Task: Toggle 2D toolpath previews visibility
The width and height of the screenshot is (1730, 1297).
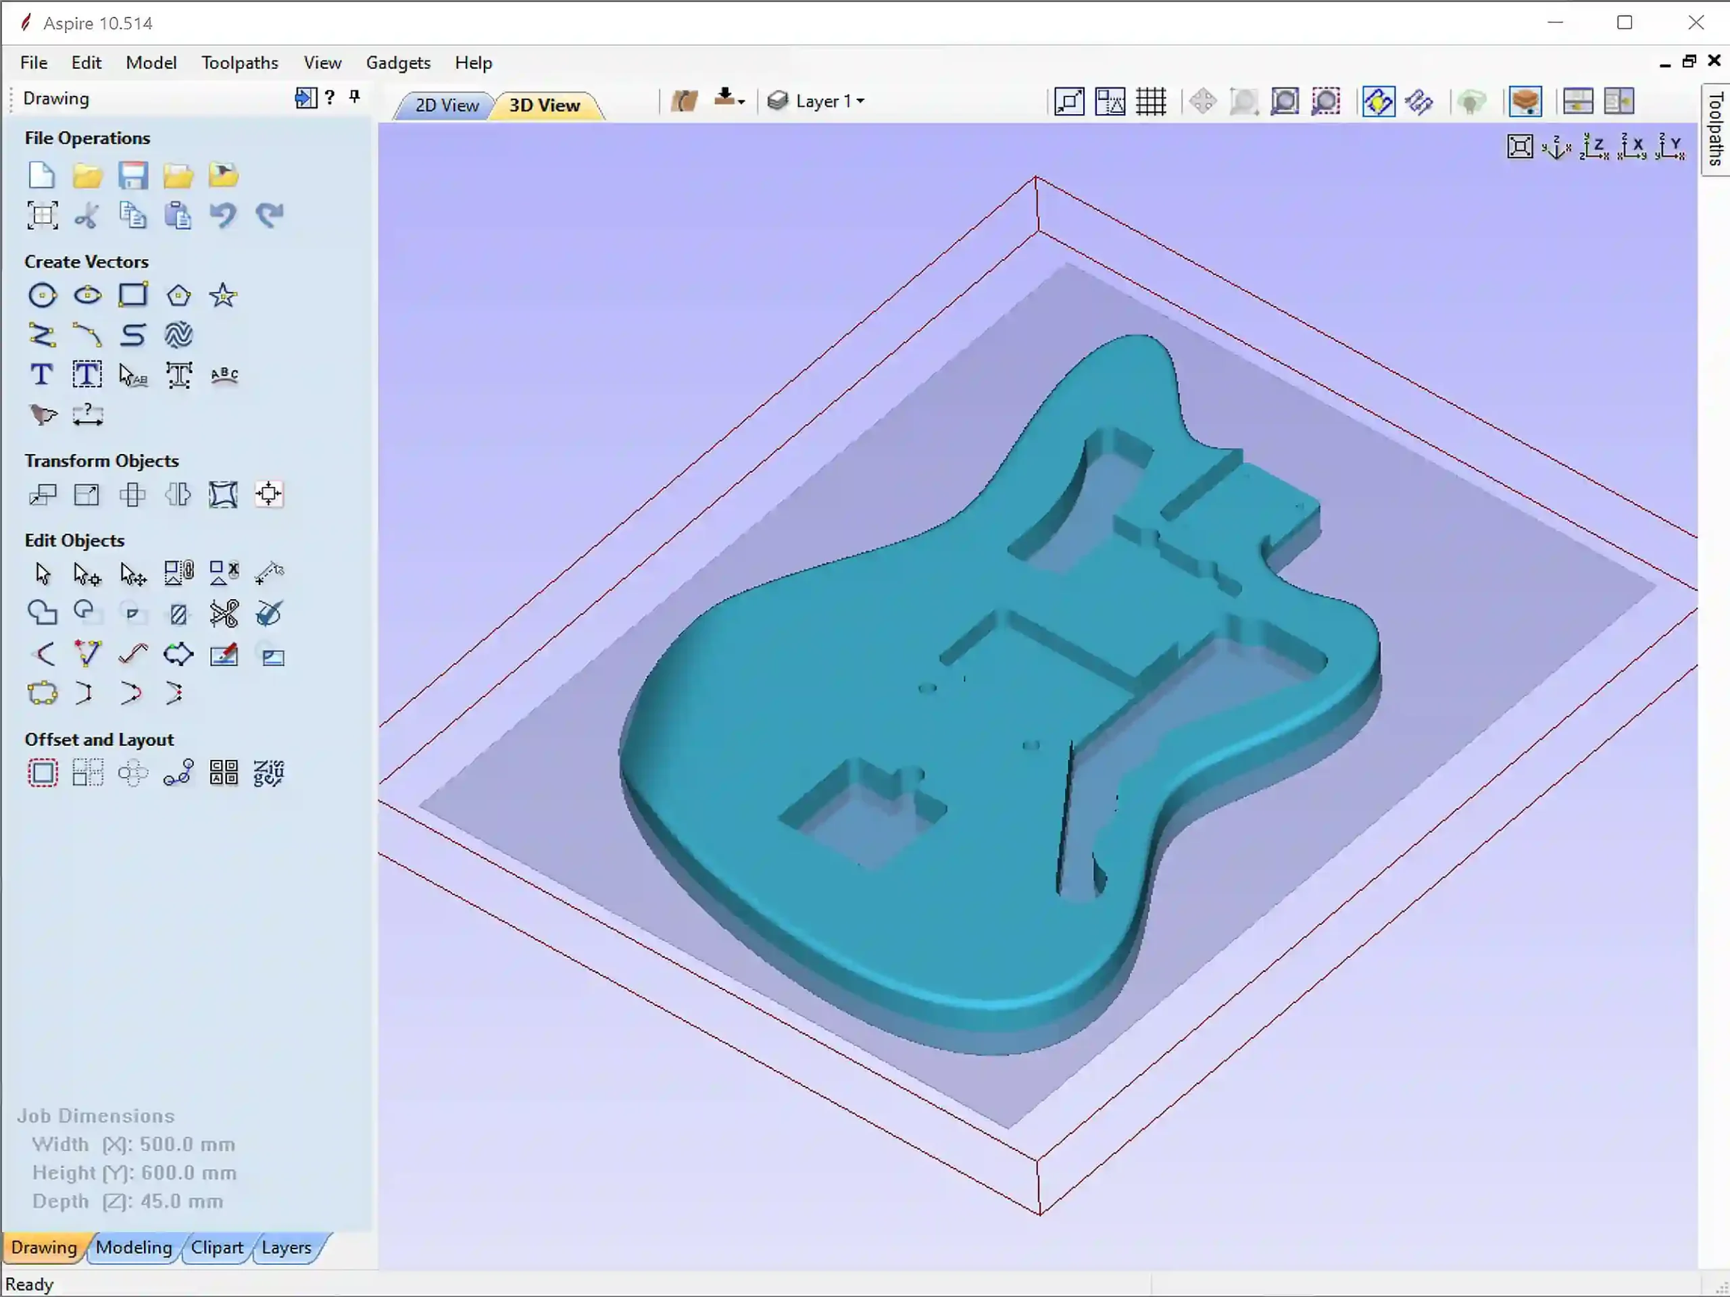Action: click(x=1378, y=101)
